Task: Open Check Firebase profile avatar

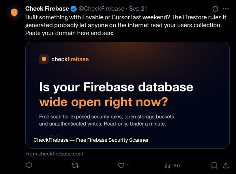Action: [14, 13]
